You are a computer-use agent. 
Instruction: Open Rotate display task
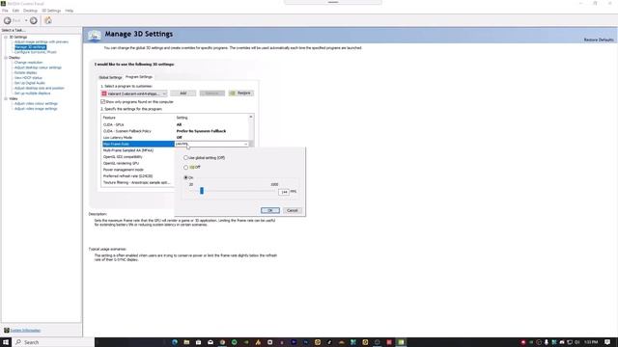click(26, 72)
